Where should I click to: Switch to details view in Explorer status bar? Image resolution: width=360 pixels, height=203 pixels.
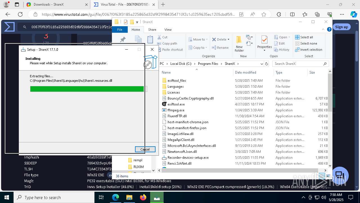tap(322, 176)
